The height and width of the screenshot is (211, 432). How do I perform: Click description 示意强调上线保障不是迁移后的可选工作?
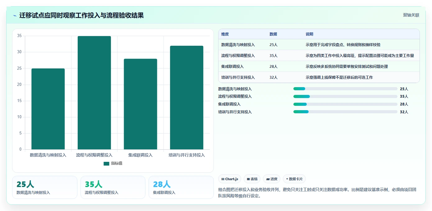(339, 77)
